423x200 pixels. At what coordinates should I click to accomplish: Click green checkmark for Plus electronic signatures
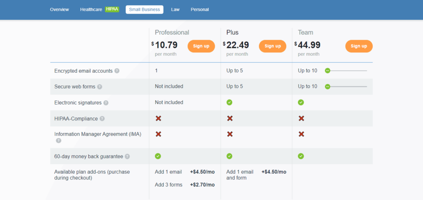[229, 102]
